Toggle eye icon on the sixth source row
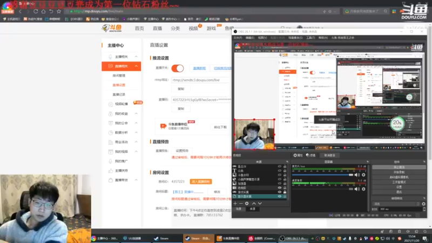This screenshot has height=243, width=432. (279, 187)
